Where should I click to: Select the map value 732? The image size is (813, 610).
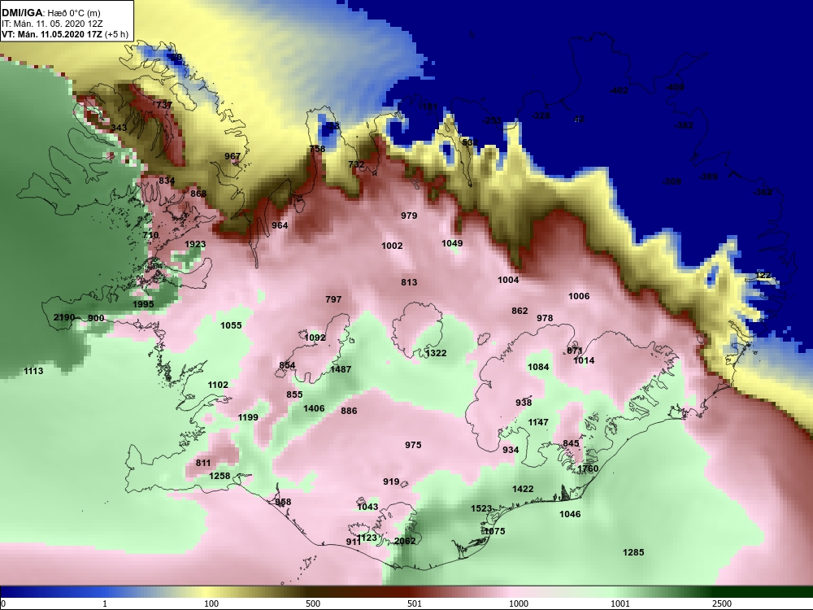click(356, 164)
